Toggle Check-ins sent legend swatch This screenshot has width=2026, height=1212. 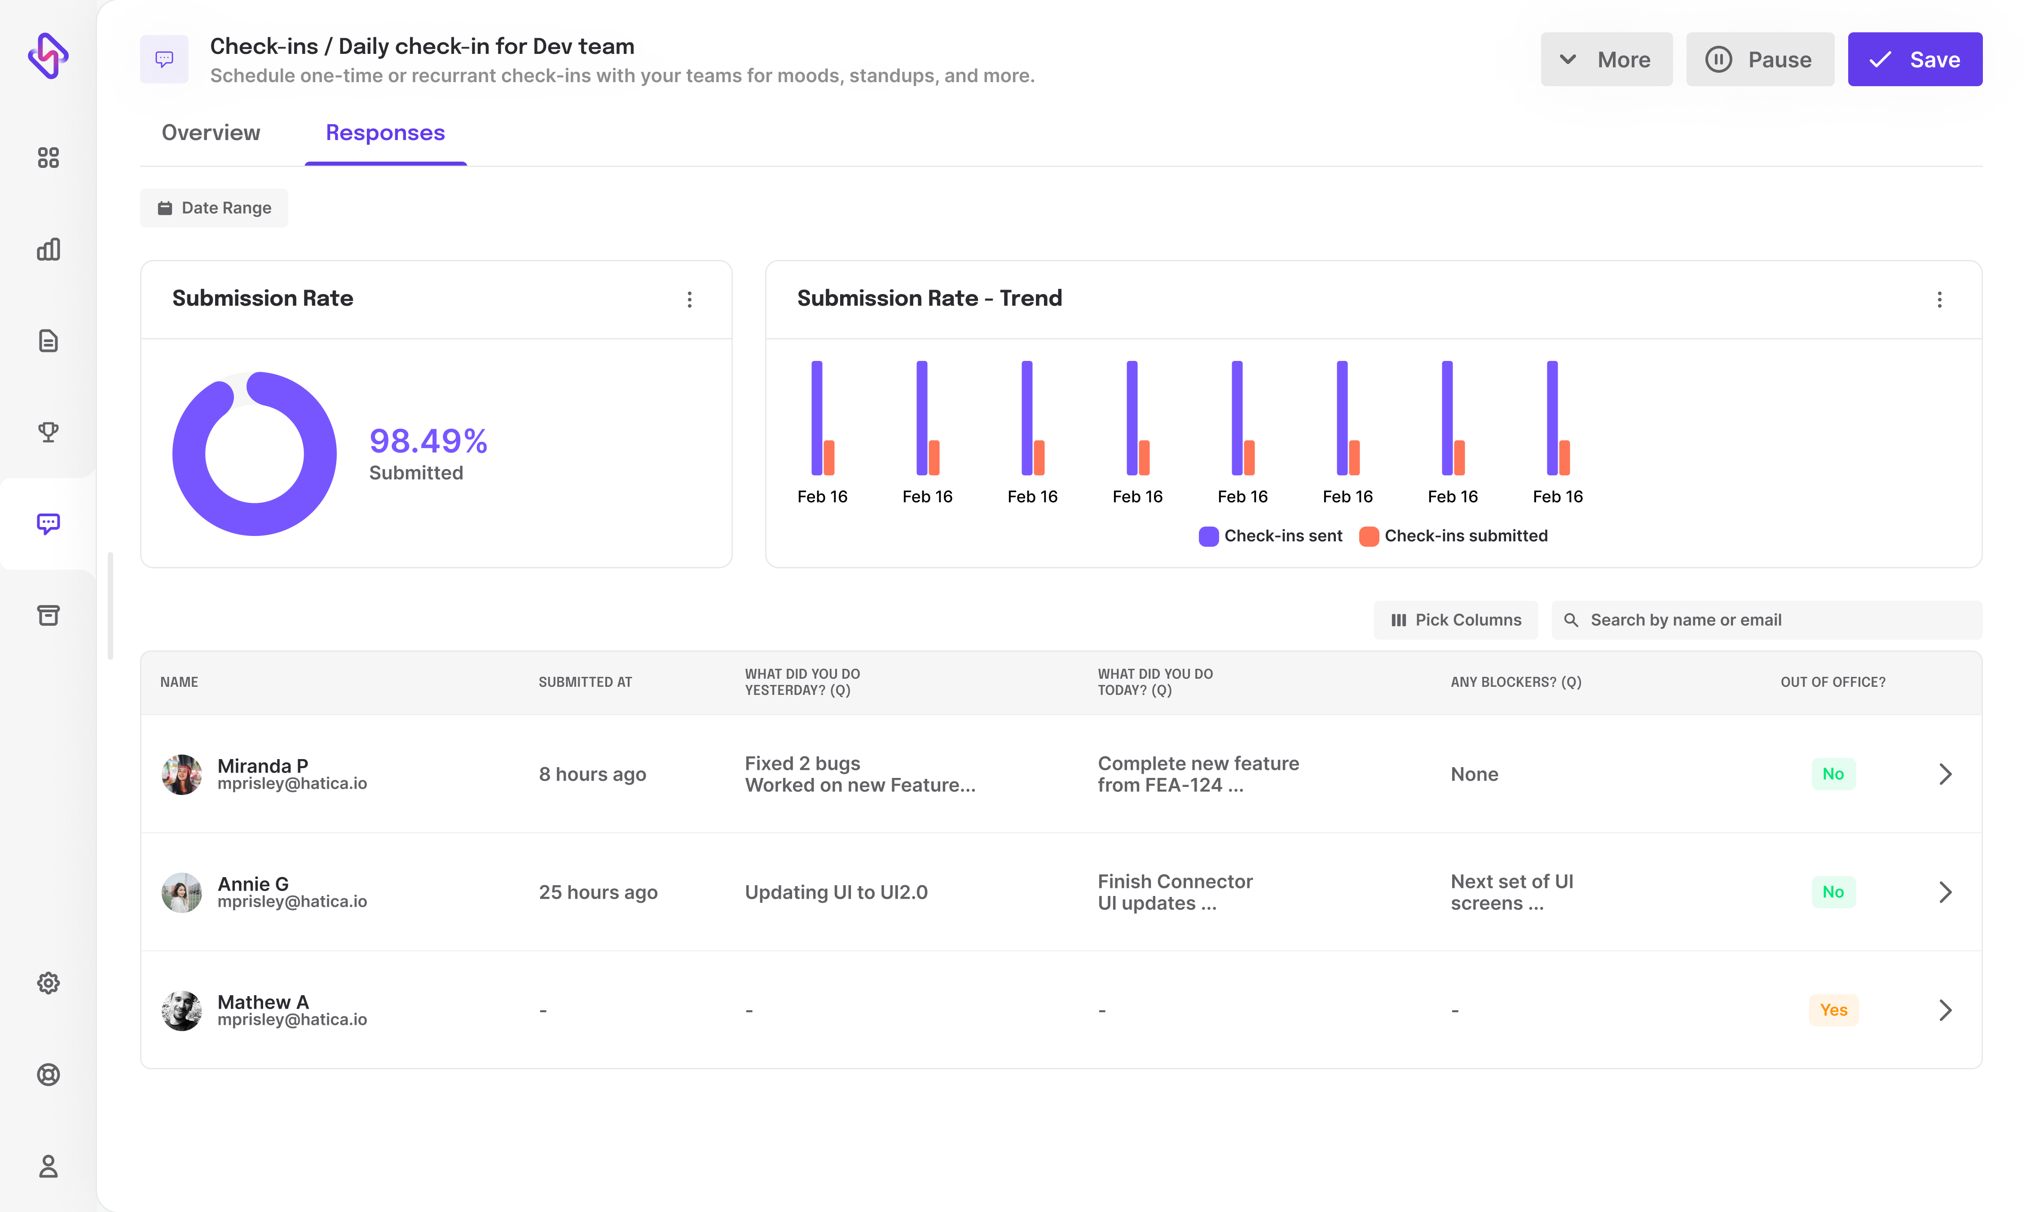[1208, 536]
